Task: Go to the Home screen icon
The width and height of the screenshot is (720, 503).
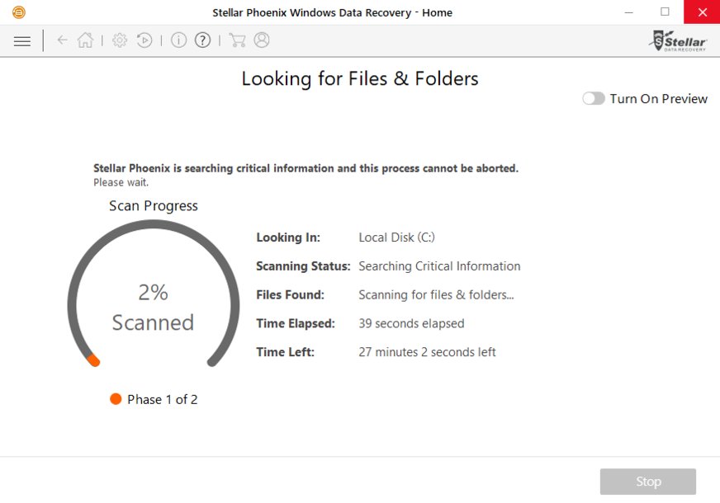Action: [85, 40]
